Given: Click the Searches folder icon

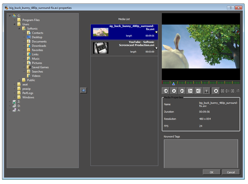Looking at the screenshot, I should tap(28, 71).
